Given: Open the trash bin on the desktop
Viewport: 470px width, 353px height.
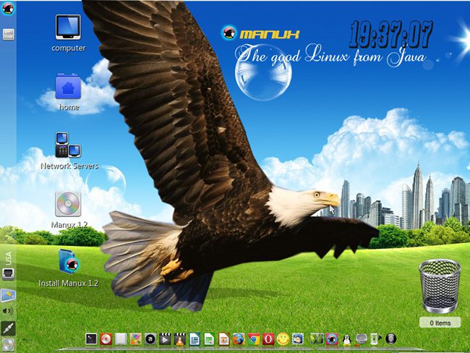Looking at the screenshot, I should 440,286.
